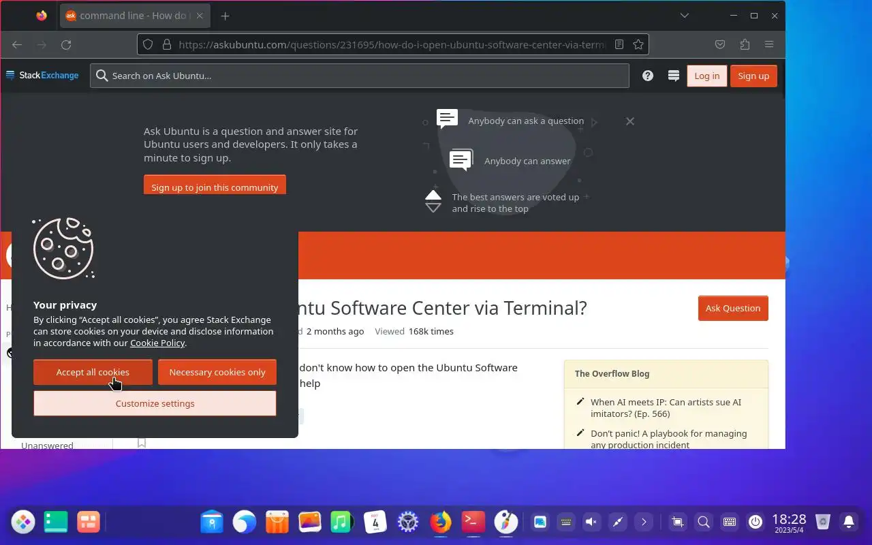Open Stack Exchange inbox sites icon
This screenshot has height=545, width=872.
(674, 76)
